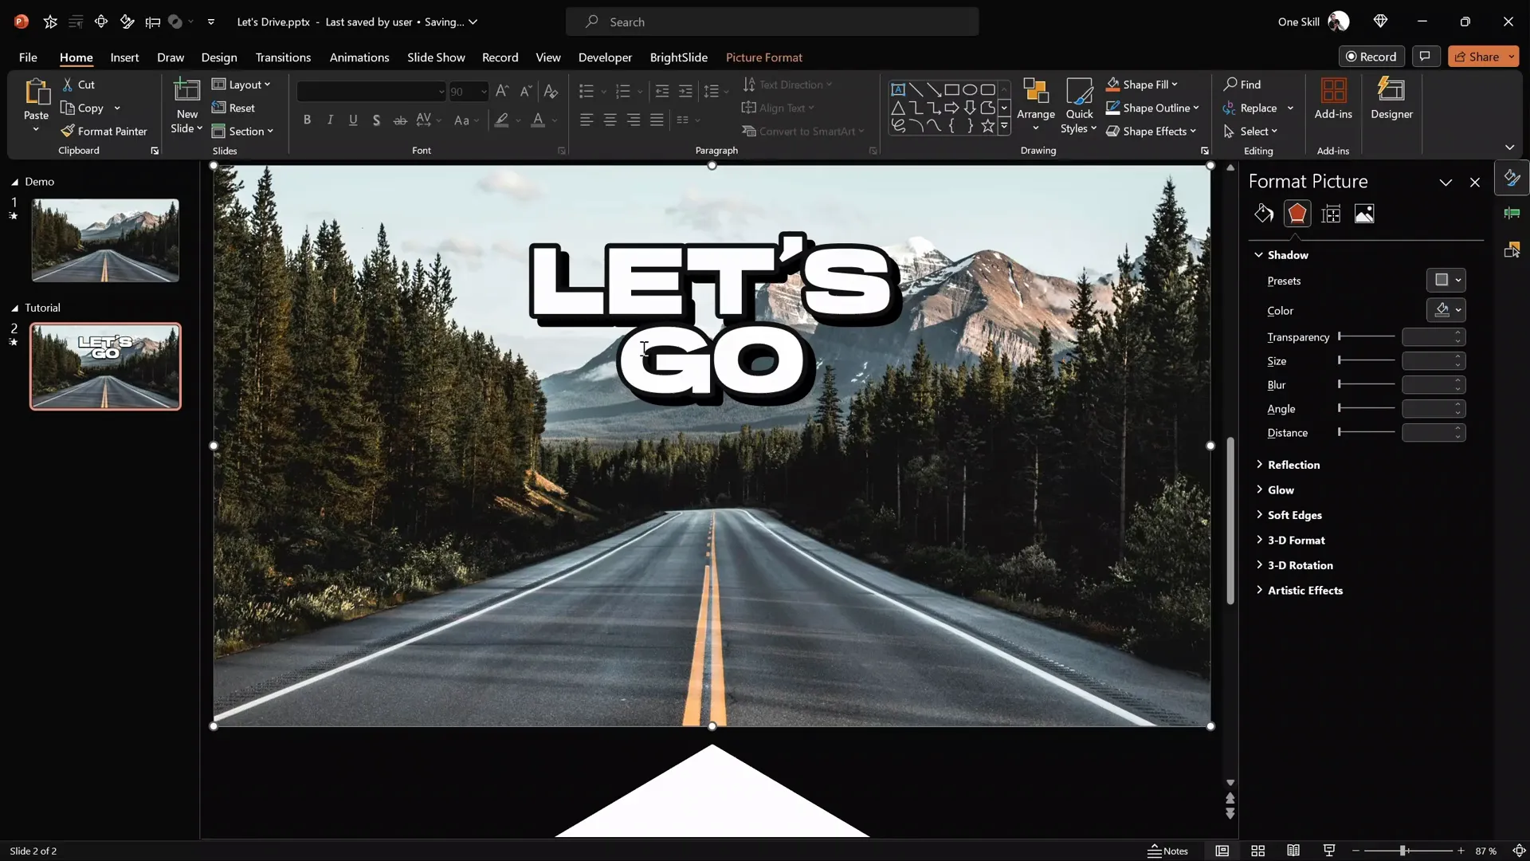The height and width of the screenshot is (861, 1530).
Task: Click Reset slide button
Action: click(x=233, y=108)
